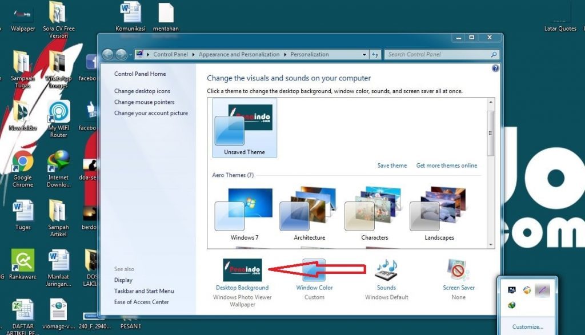Click the magnifier icon in search box

[x=494, y=54]
